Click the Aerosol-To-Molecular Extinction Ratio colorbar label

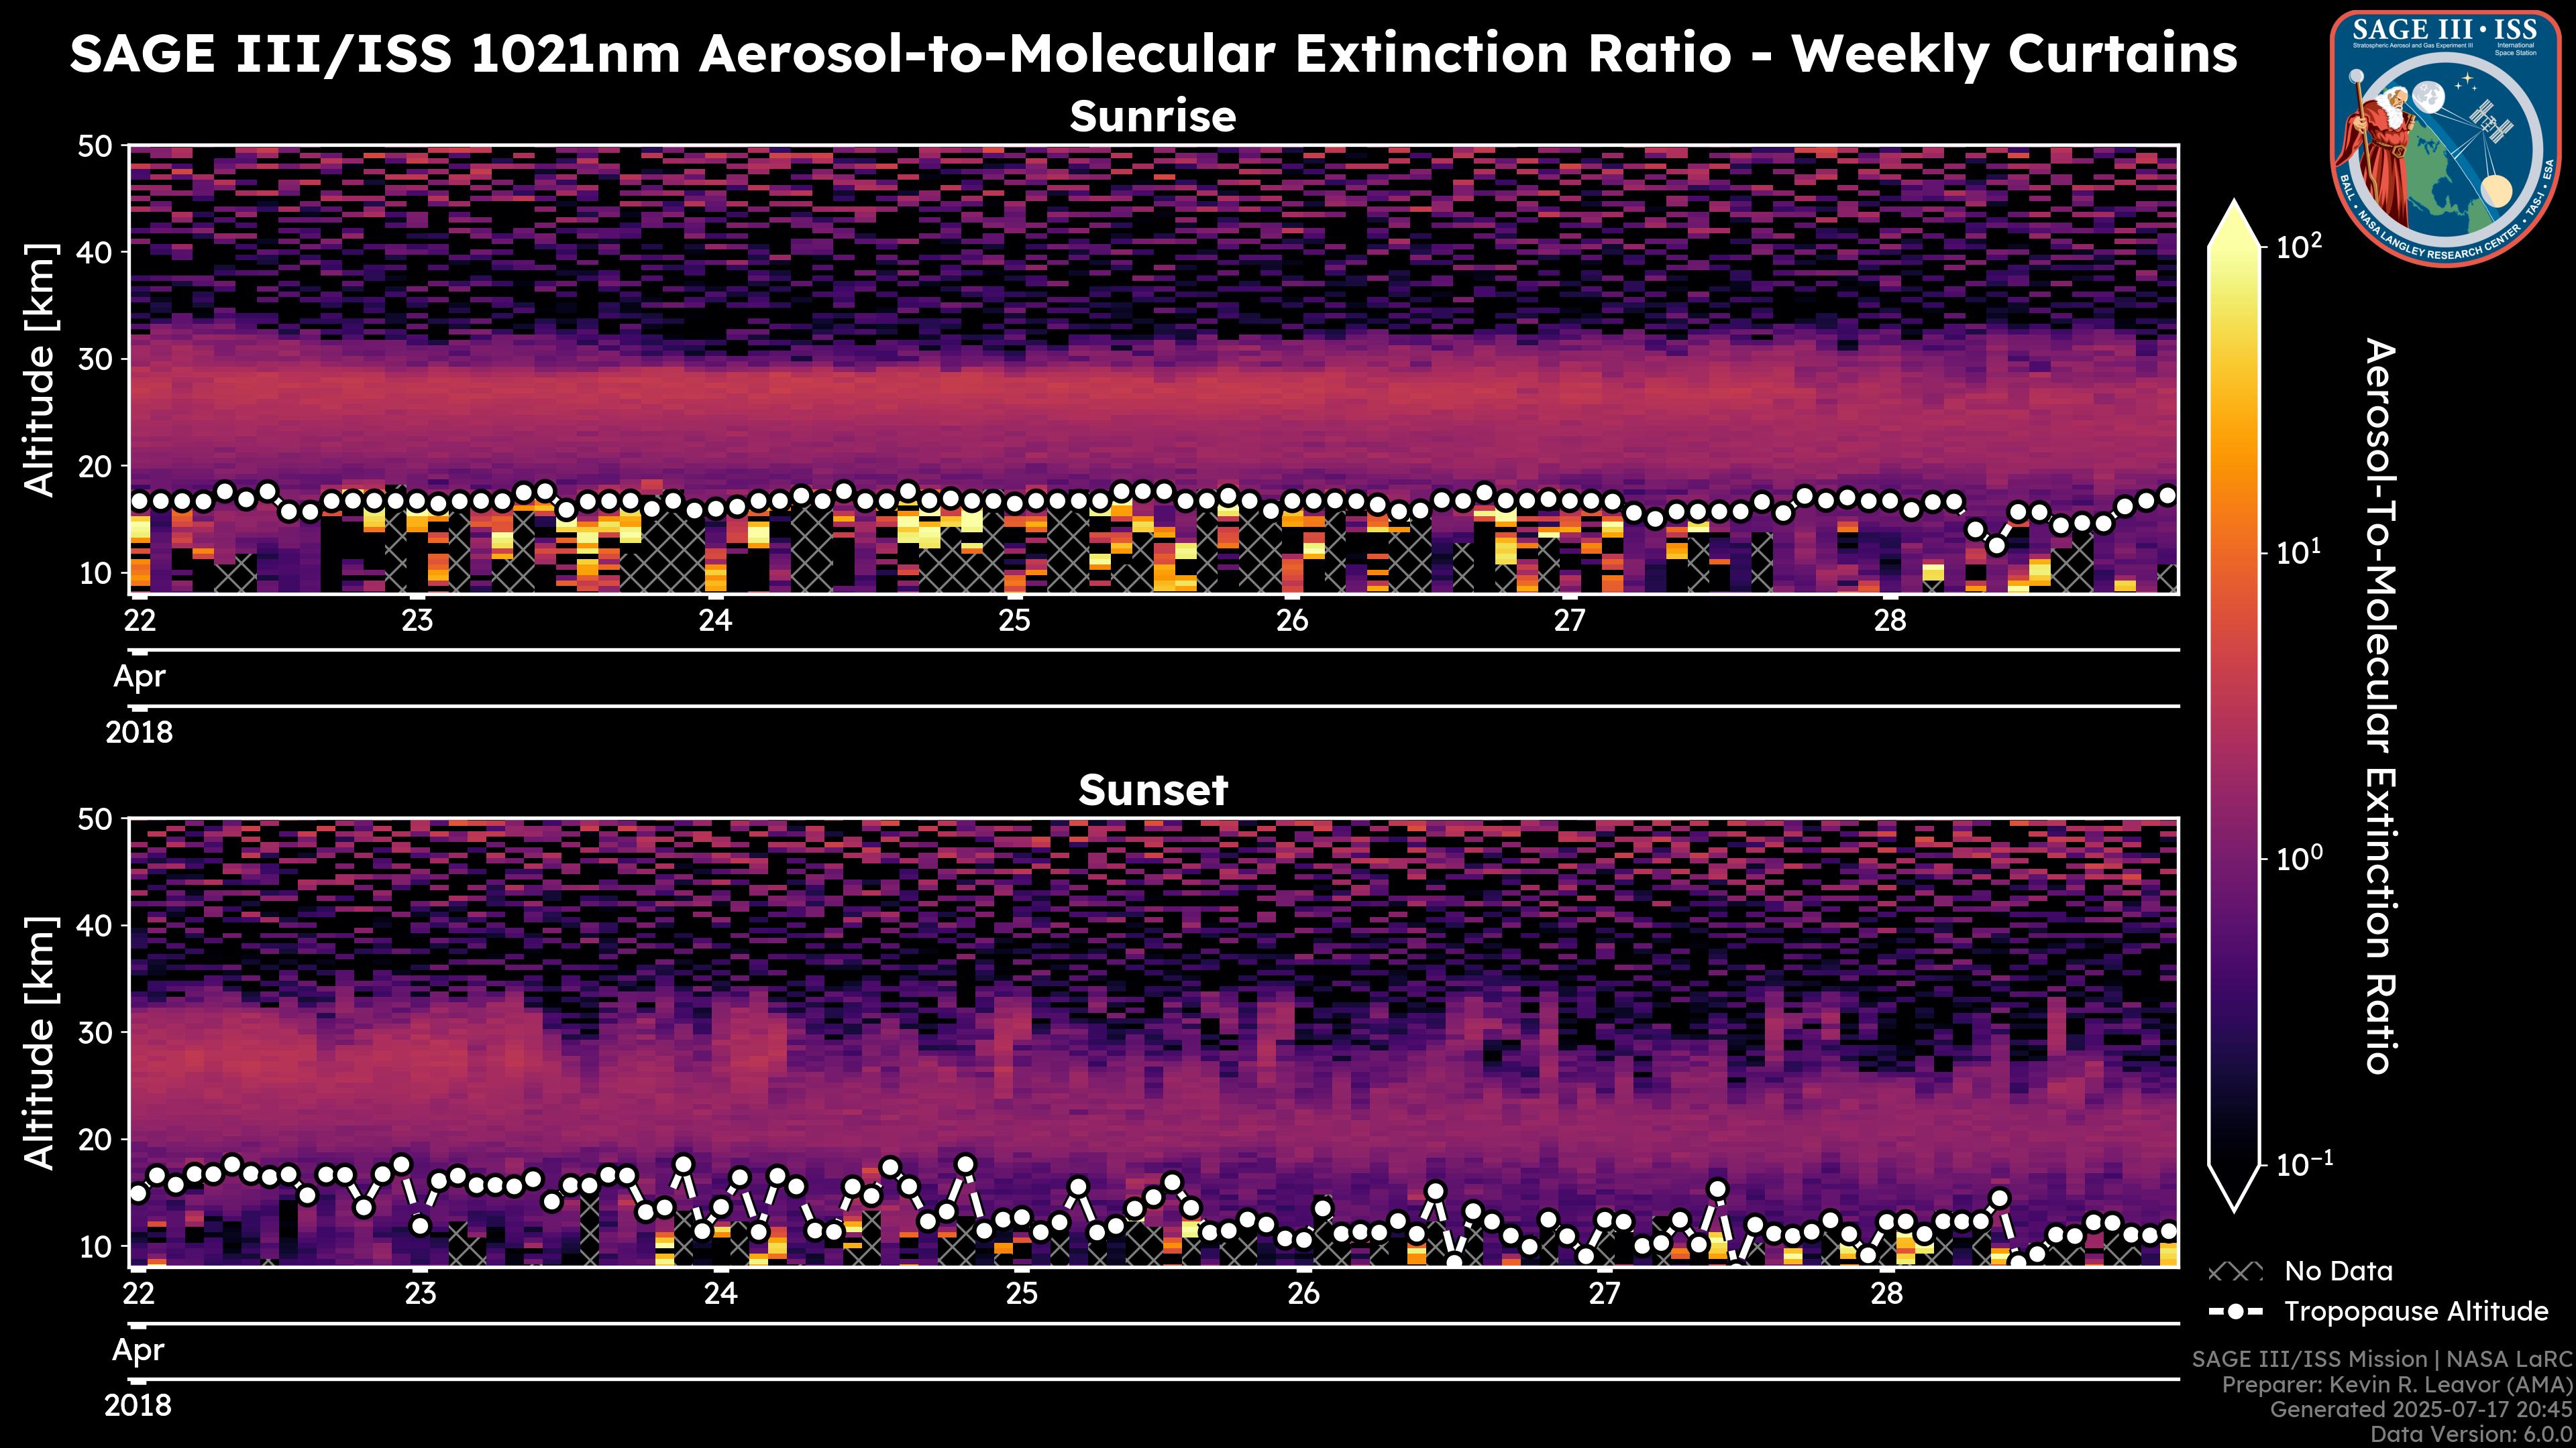(2382, 705)
